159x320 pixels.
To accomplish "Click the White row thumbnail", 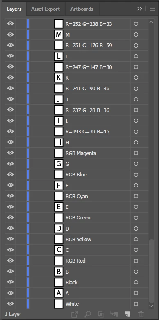I will [59, 304].
